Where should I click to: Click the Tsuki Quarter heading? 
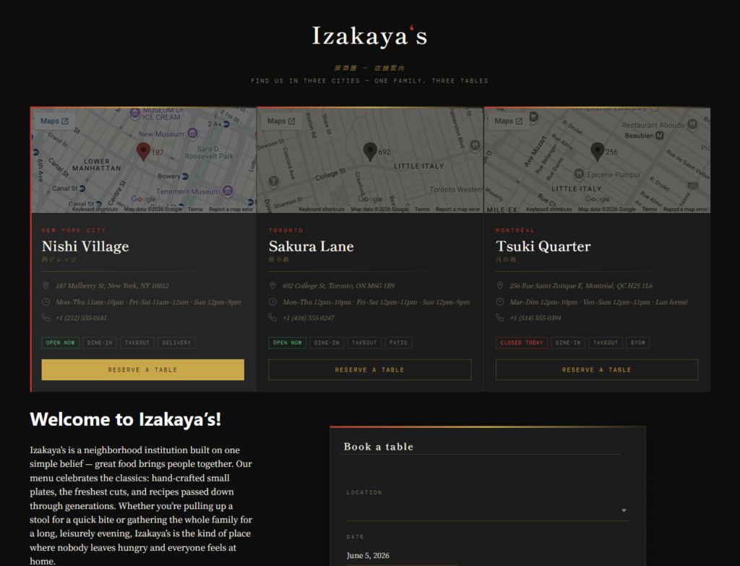(x=543, y=246)
